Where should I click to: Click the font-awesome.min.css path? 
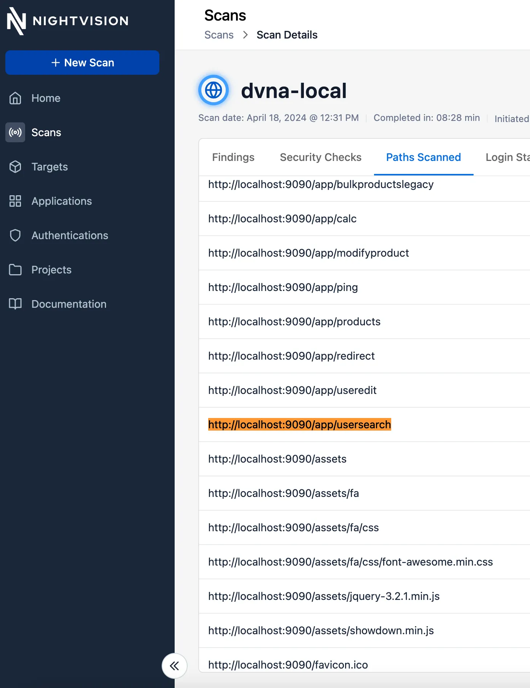point(351,562)
